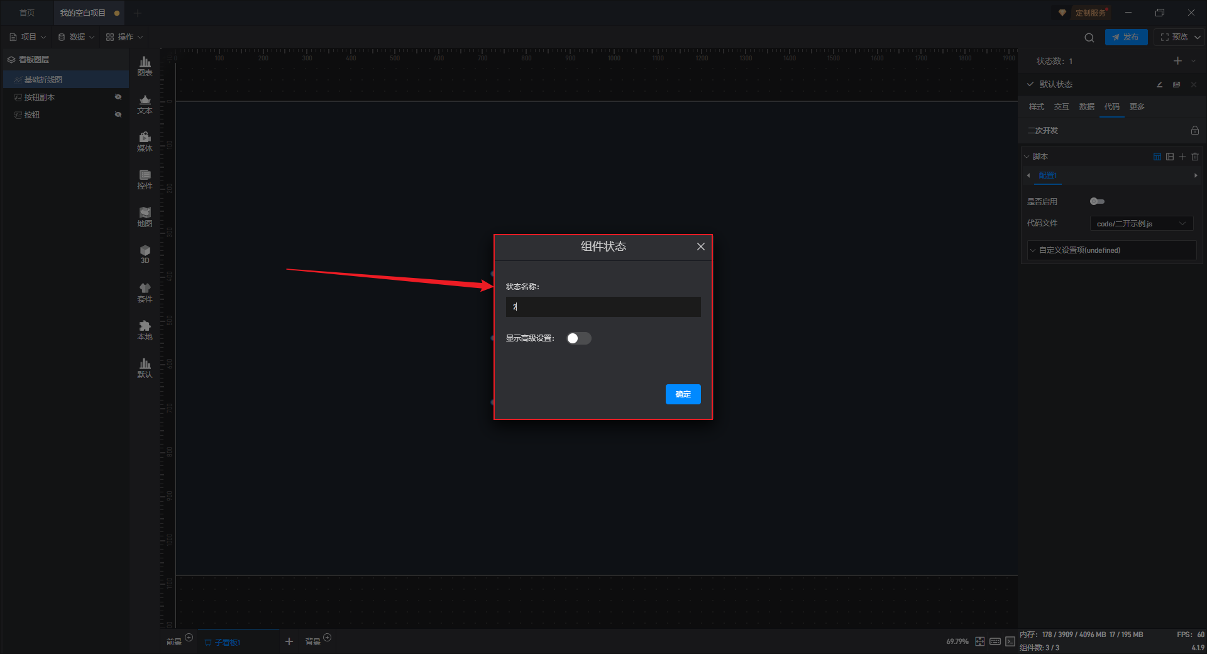Click the lock icon beside 二次开发

click(x=1194, y=130)
